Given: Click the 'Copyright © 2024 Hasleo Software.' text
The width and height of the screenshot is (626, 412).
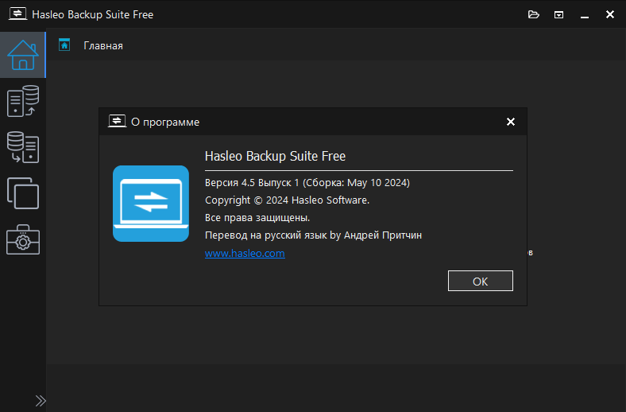Looking at the screenshot, I should pos(287,200).
